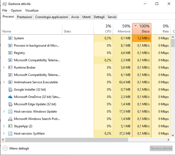Select the Microsoft Edge Update icon

[x=10, y=104]
